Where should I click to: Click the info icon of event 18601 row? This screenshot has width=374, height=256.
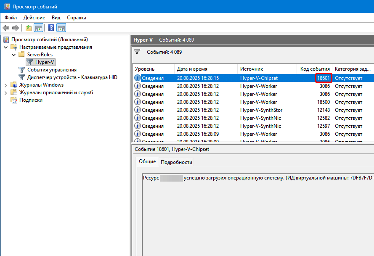137,78
